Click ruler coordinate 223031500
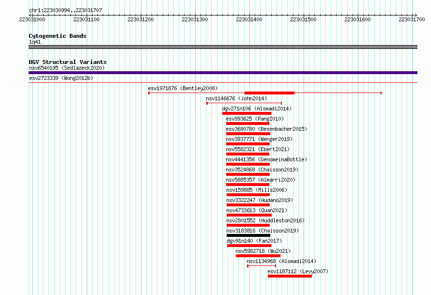The width and height of the screenshot is (431, 295). [303, 19]
